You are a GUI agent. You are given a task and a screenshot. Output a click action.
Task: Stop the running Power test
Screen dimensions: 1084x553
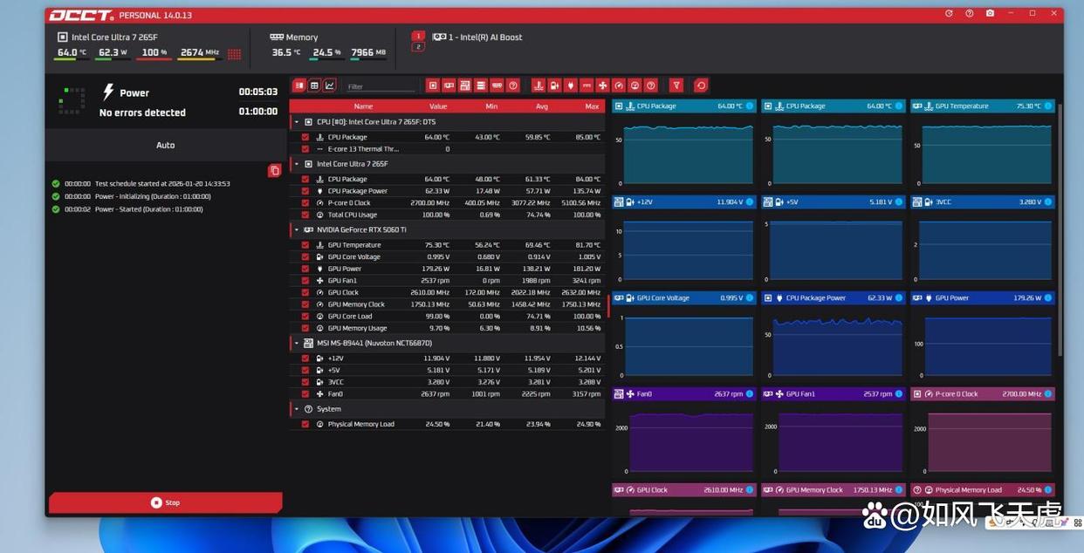pyautogui.click(x=165, y=502)
